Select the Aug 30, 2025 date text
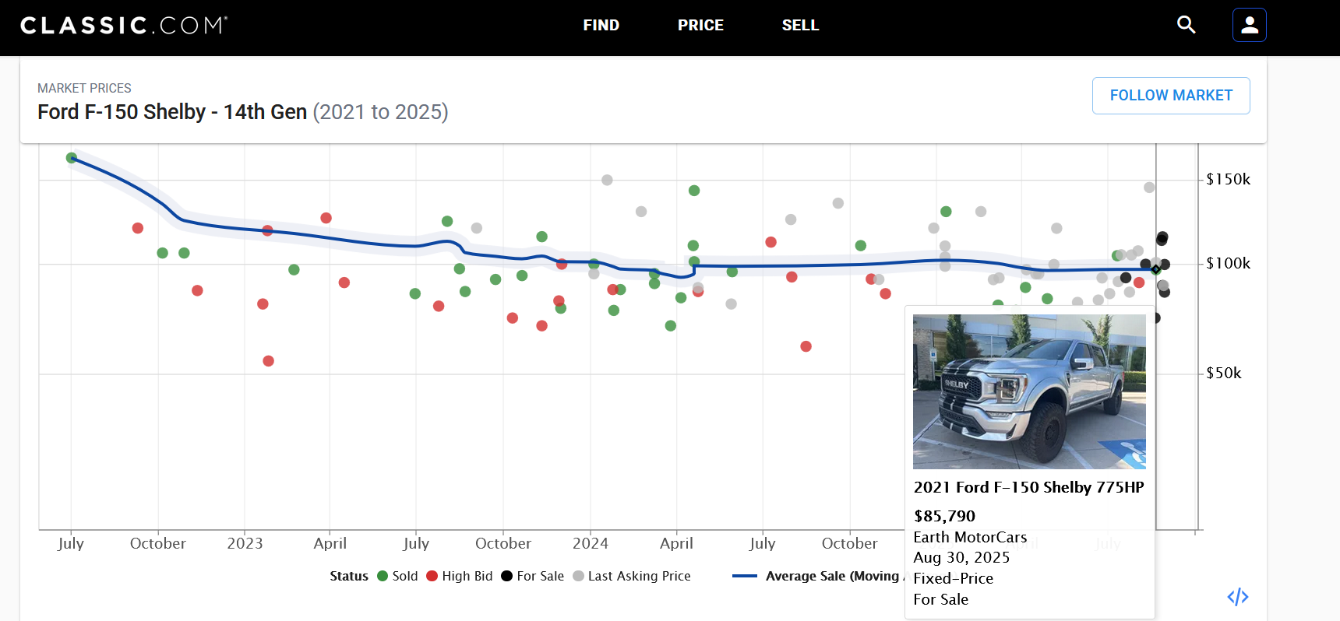This screenshot has height=621, width=1340. coord(961,557)
